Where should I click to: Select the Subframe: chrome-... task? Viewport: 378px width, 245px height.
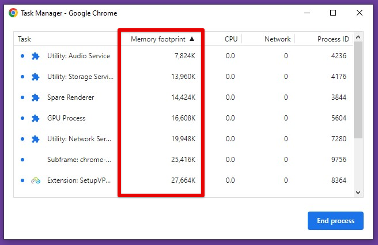[184, 160]
